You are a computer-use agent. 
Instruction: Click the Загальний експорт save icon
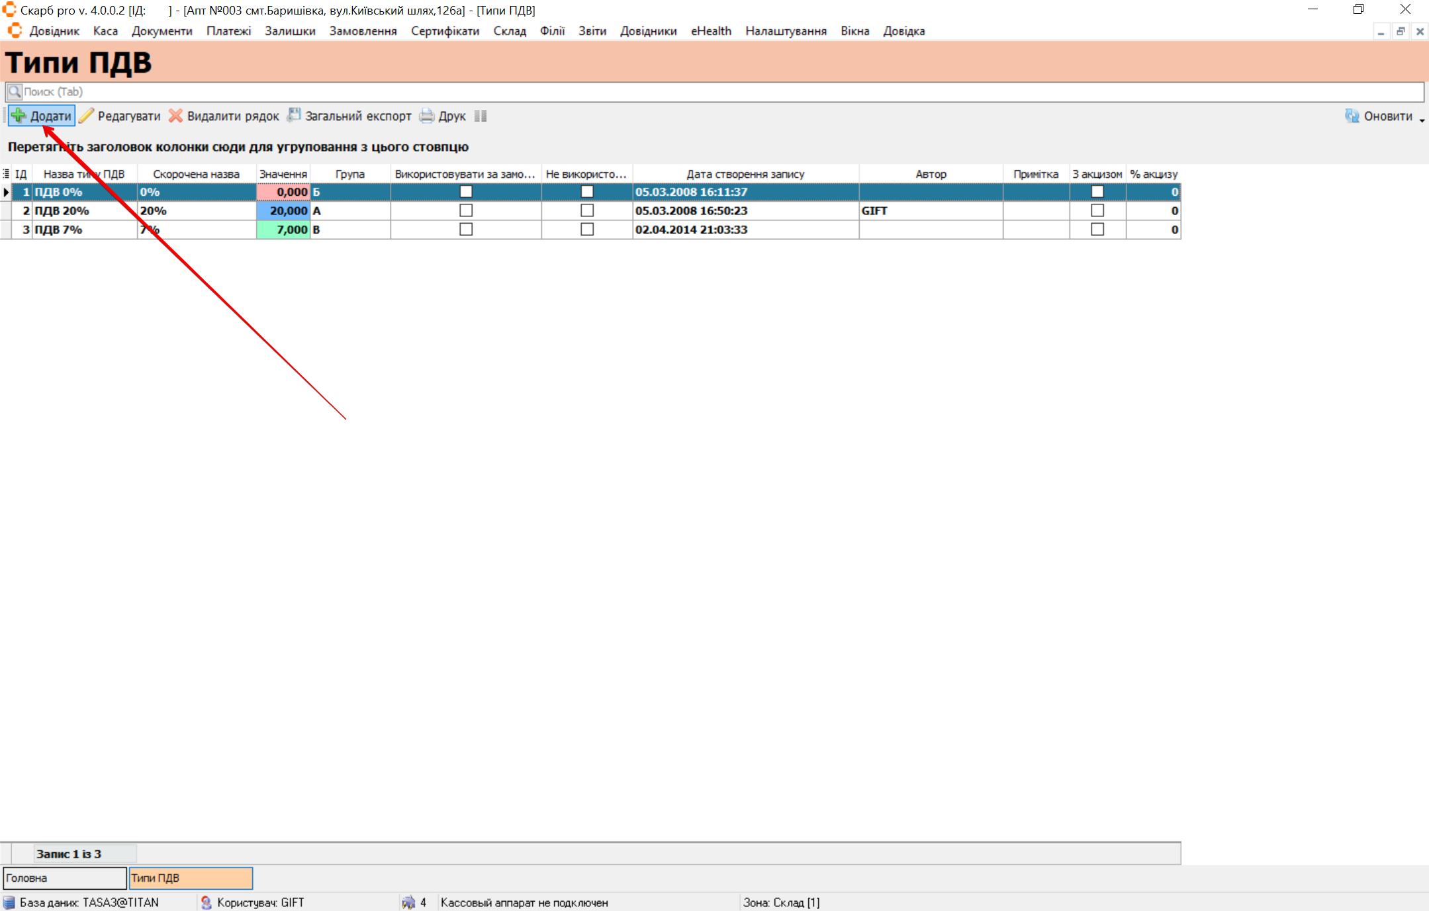[294, 116]
